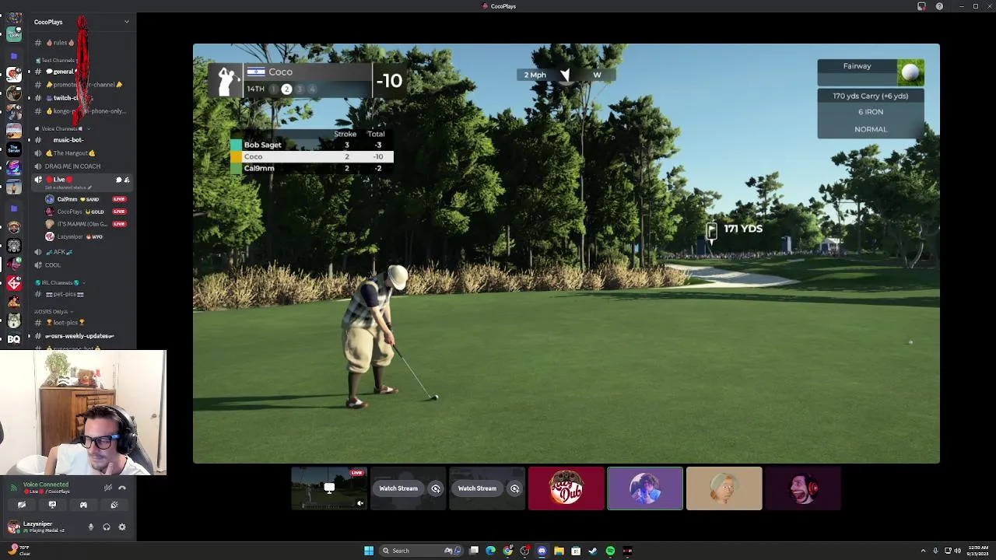Toggle noise suppression icon in voice panel
Image resolution: width=996 pixels, height=560 pixels.
[108, 488]
